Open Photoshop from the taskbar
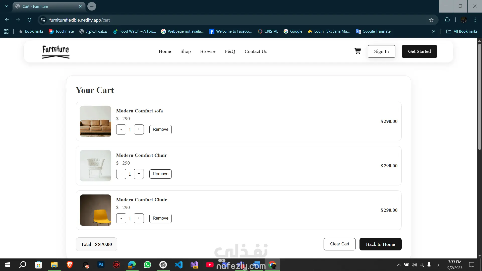 pos(101,265)
